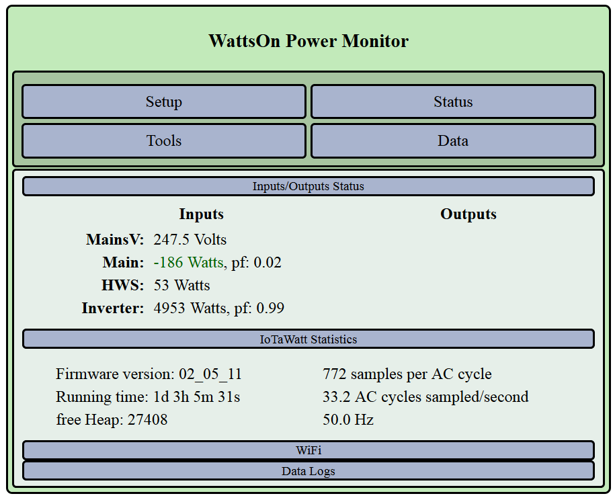Click the 50.0 Hz frequency value
Image resolution: width=615 pixels, height=500 pixels.
coord(348,419)
